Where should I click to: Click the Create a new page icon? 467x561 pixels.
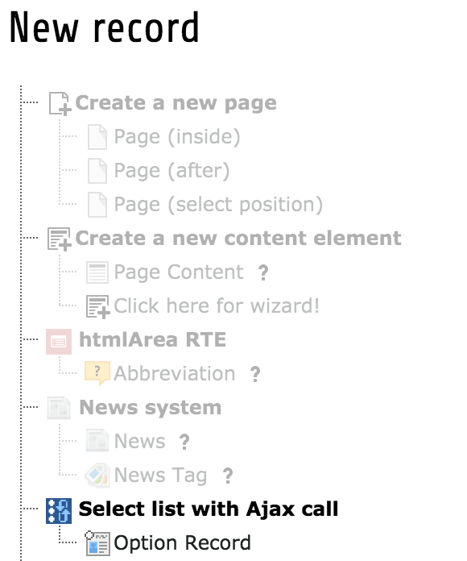pos(60,103)
